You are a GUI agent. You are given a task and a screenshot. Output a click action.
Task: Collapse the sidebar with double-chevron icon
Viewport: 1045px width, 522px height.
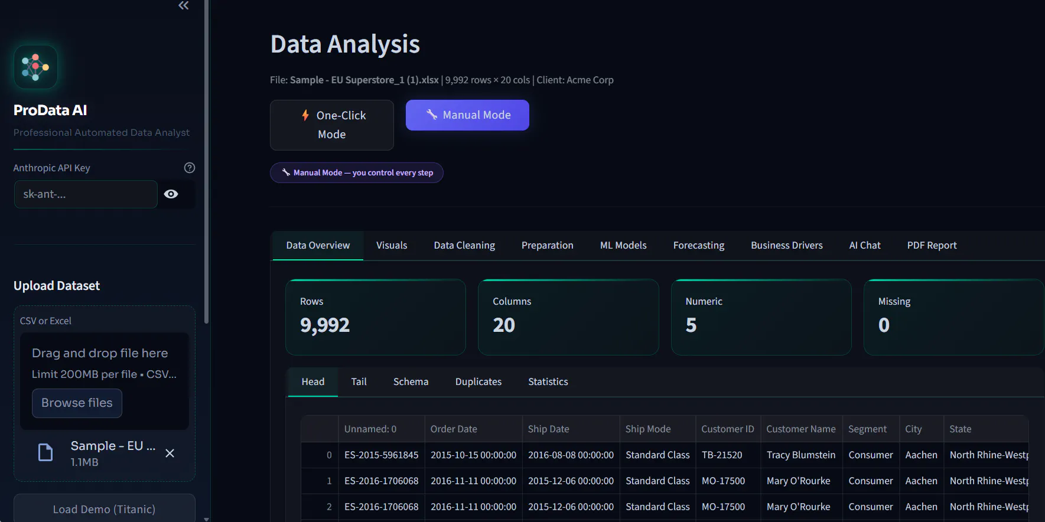pyautogui.click(x=184, y=6)
